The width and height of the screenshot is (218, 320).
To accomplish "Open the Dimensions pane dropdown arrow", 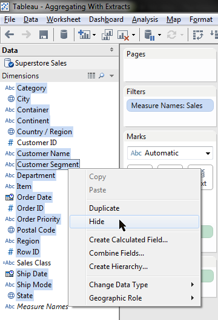I will [x=111, y=76].
